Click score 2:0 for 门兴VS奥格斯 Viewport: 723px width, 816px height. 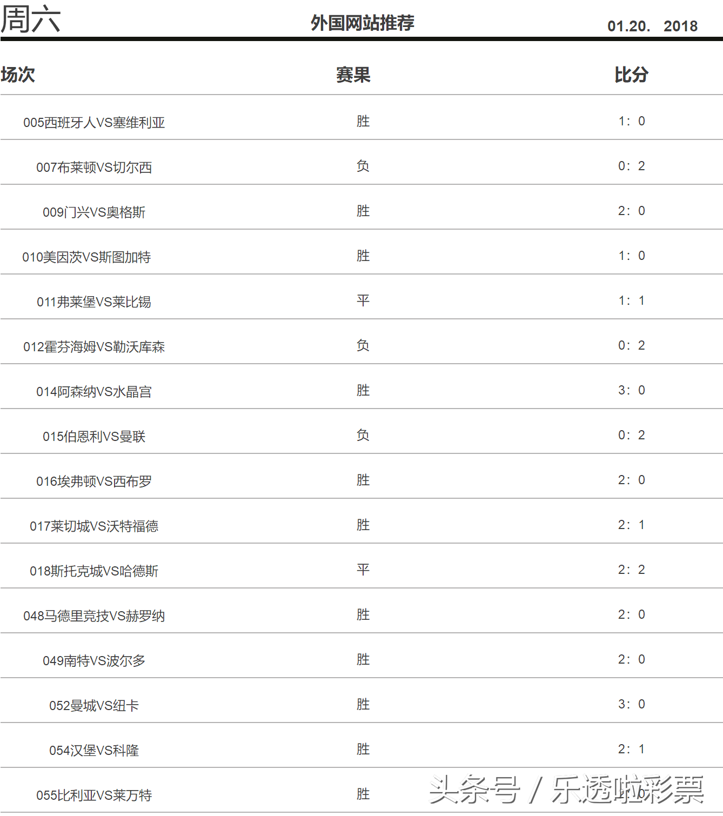(x=632, y=211)
